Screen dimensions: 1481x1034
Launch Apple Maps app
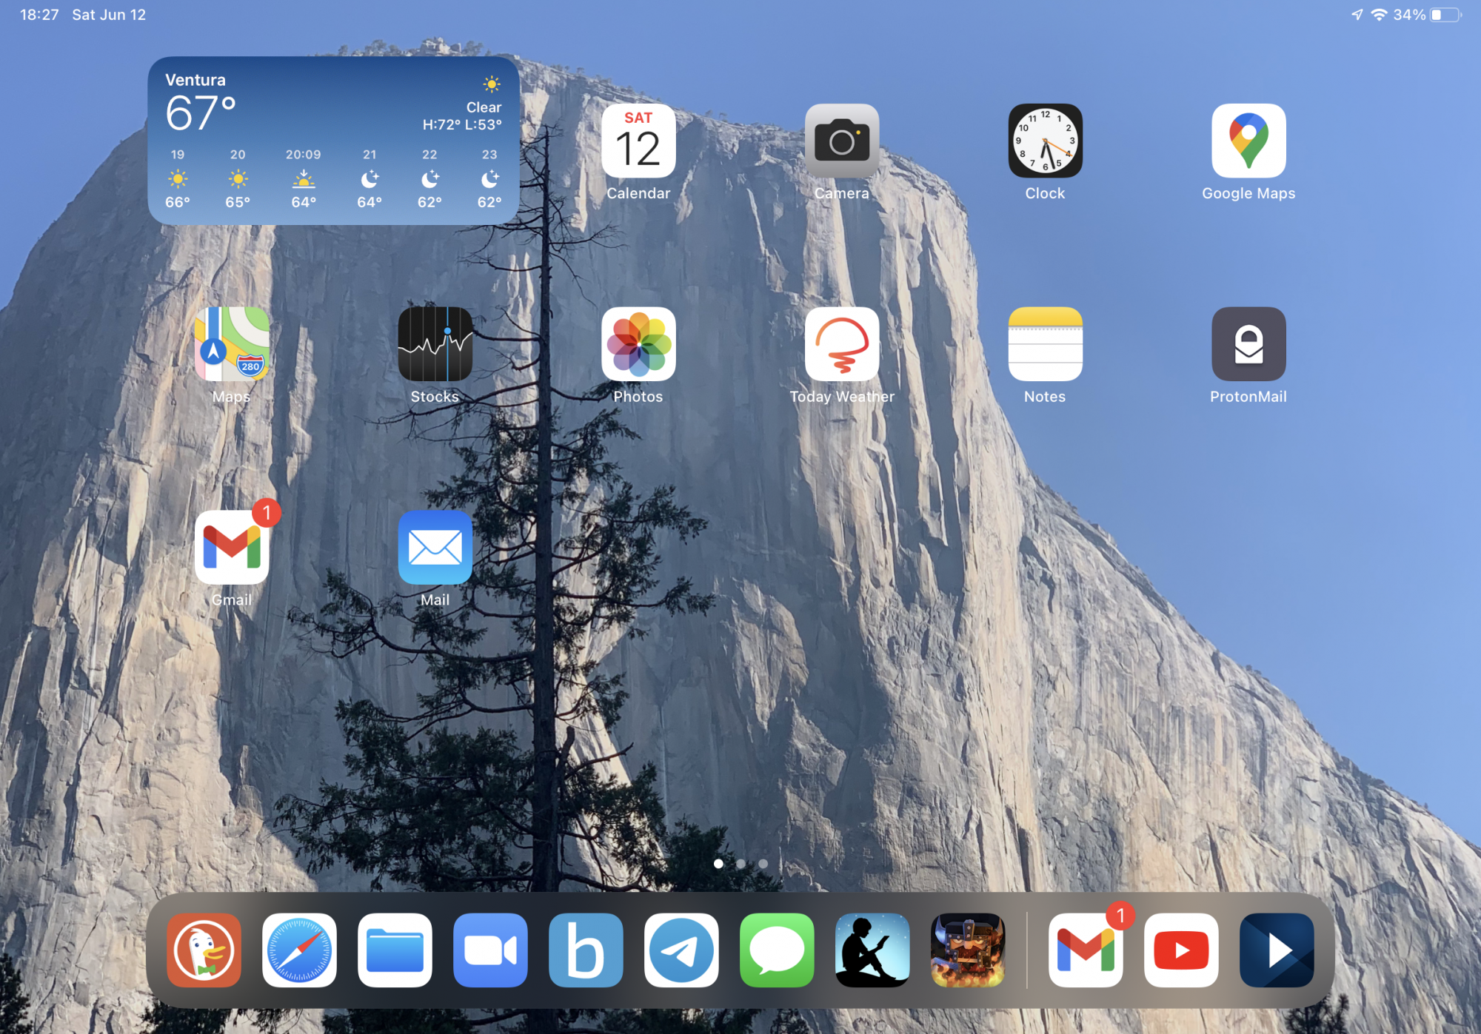(x=232, y=344)
